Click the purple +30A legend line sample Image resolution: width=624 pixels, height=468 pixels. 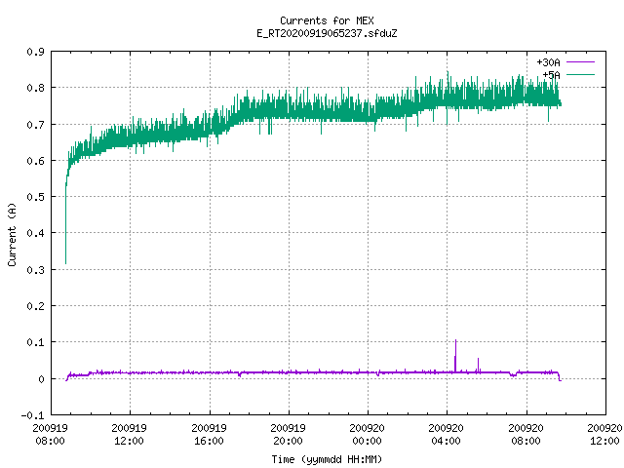pos(580,62)
